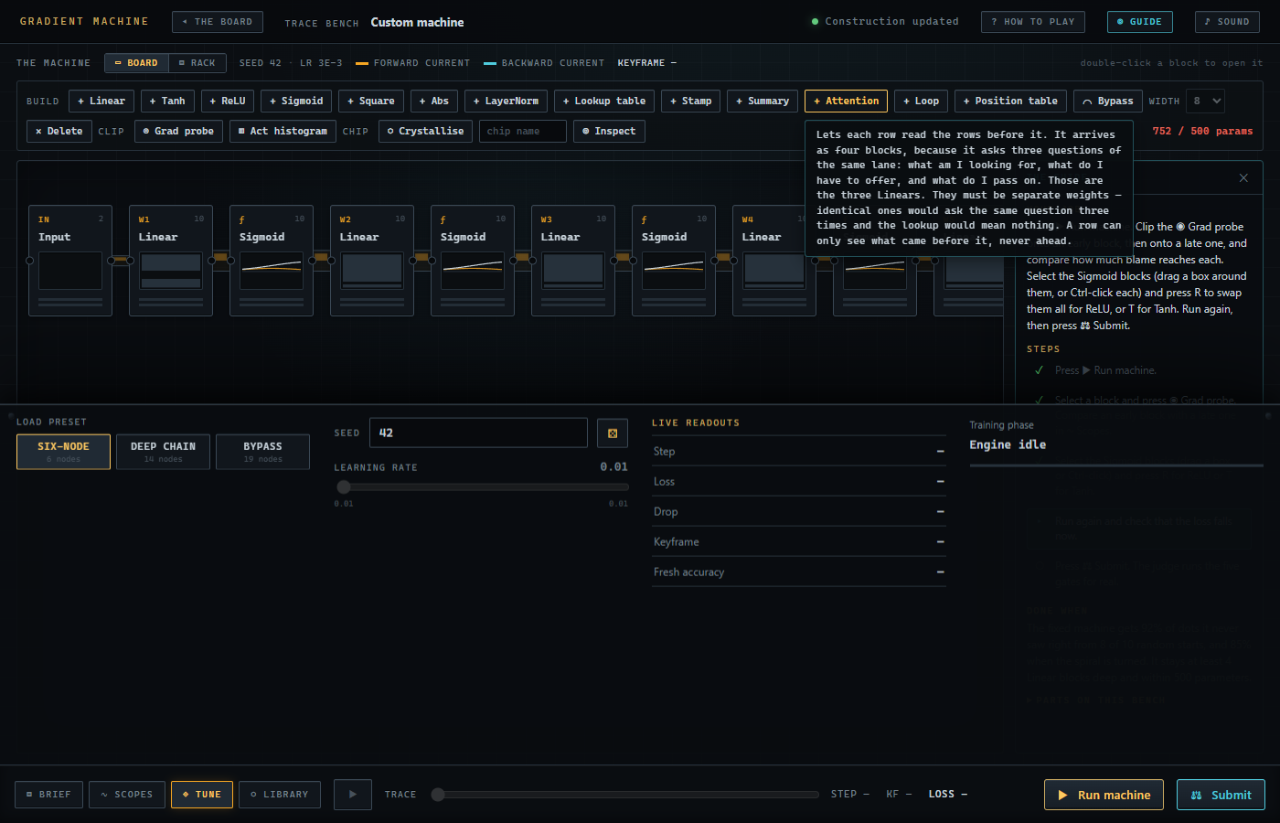
Task: Focus the chip name input field
Action: [522, 132]
